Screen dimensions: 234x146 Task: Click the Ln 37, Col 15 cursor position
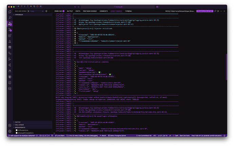point(162,135)
